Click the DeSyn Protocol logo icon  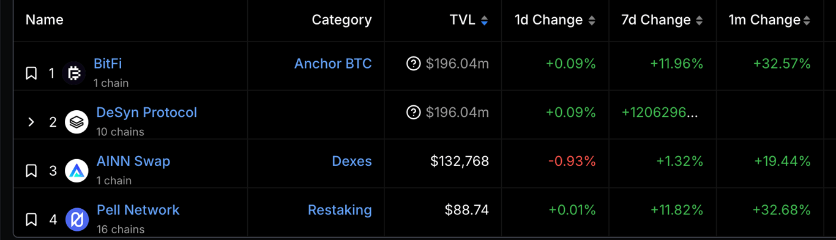tap(77, 122)
